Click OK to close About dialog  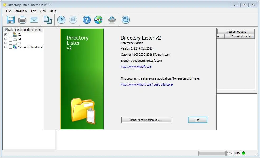198,120
